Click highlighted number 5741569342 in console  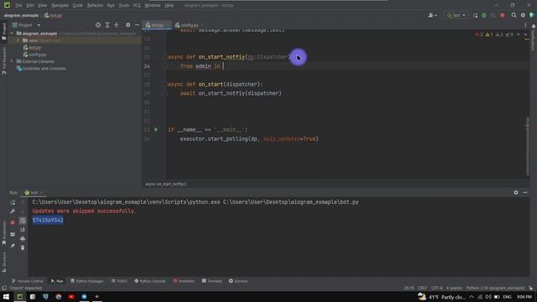pyautogui.click(x=48, y=220)
